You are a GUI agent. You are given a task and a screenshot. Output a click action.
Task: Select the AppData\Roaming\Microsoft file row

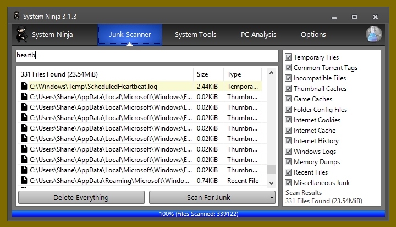pos(140,180)
